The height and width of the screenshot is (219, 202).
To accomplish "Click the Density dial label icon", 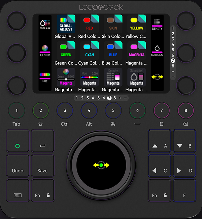I will [x=157, y=25].
